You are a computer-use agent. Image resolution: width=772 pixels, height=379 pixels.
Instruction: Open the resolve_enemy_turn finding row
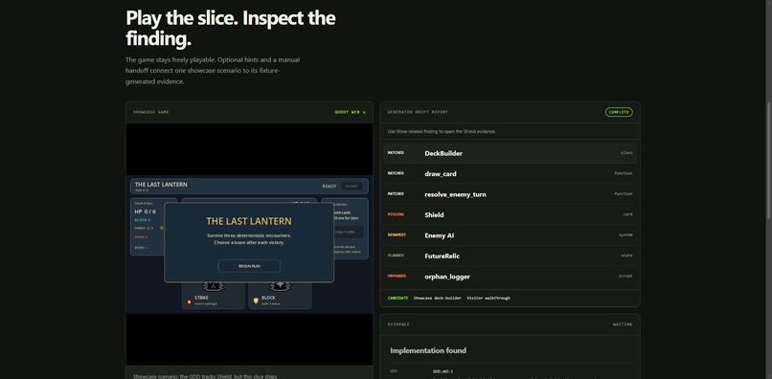point(511,194)
